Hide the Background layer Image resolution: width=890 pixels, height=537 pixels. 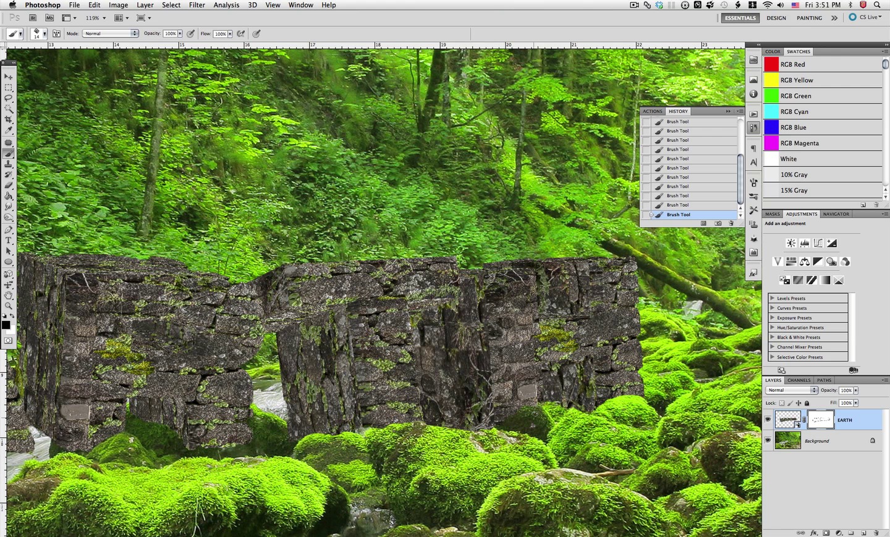[768, 441]
